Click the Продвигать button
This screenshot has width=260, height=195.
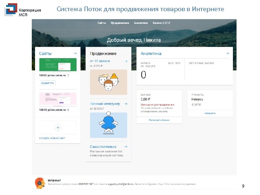[47, 83]
